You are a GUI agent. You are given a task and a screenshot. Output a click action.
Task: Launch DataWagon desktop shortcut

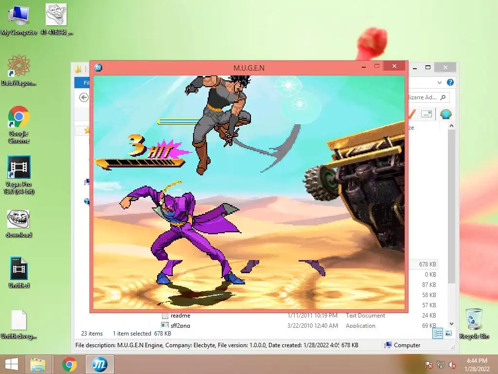point(18,70)
